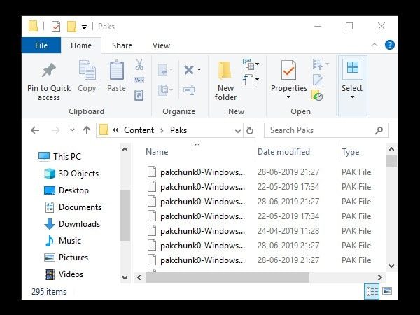The width and height of the screenshot is (420, 315).
Task: Open Music in navigation pane
Action: click(x=62, y=241)
